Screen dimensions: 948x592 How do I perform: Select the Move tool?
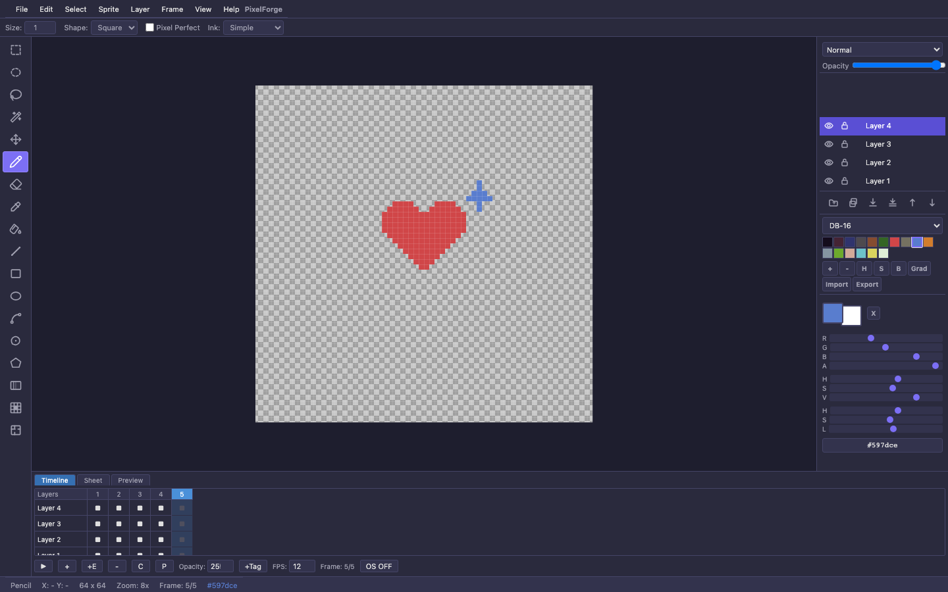[16, 139]
